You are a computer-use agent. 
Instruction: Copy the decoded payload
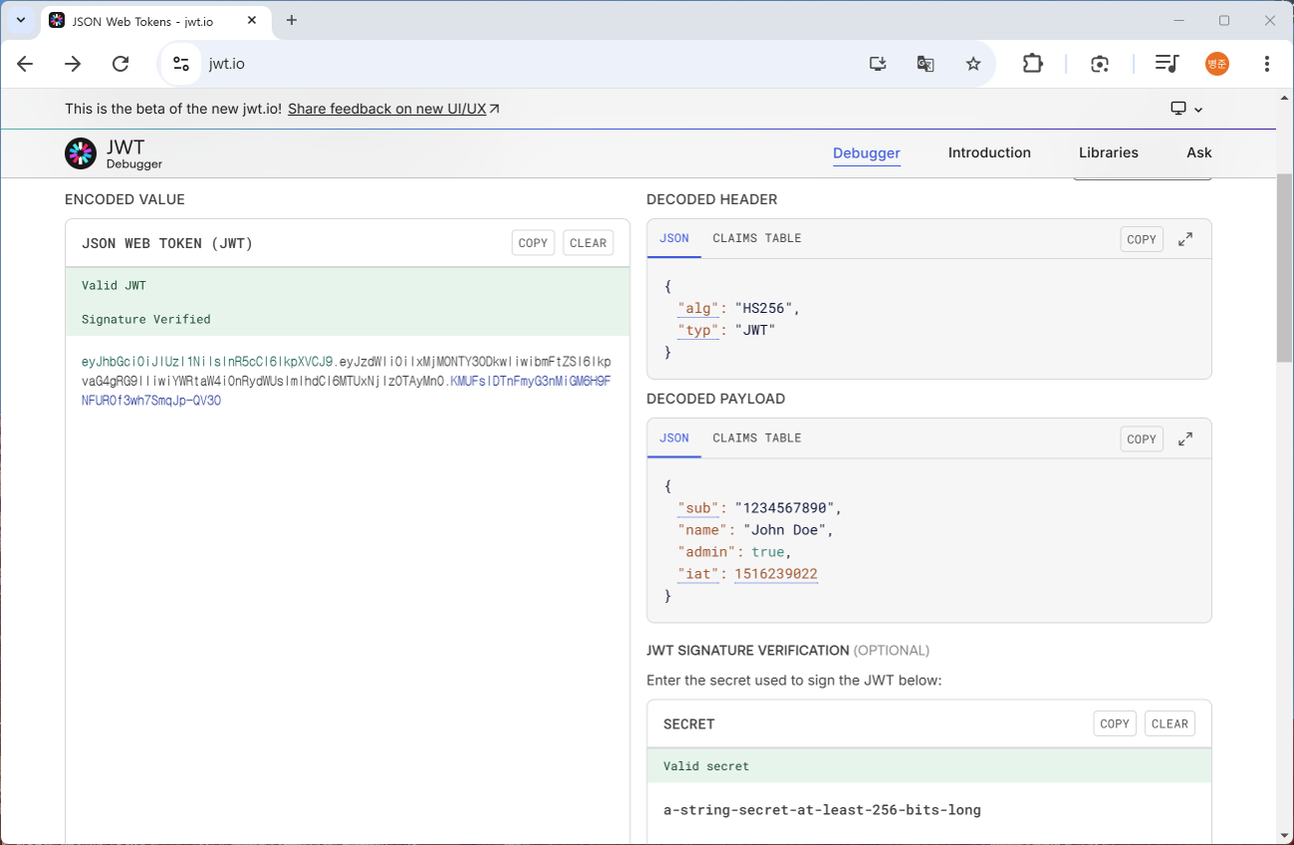coord(1142,438)
